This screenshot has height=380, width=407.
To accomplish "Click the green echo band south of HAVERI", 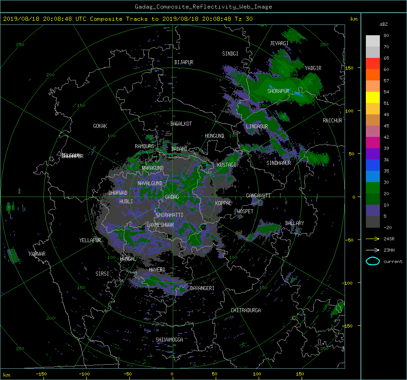I will [158, 283].
